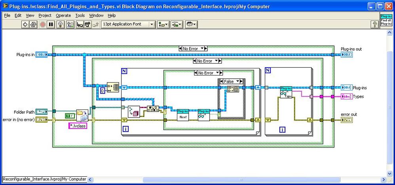Select the Folder Path terminal

point(42,111)
